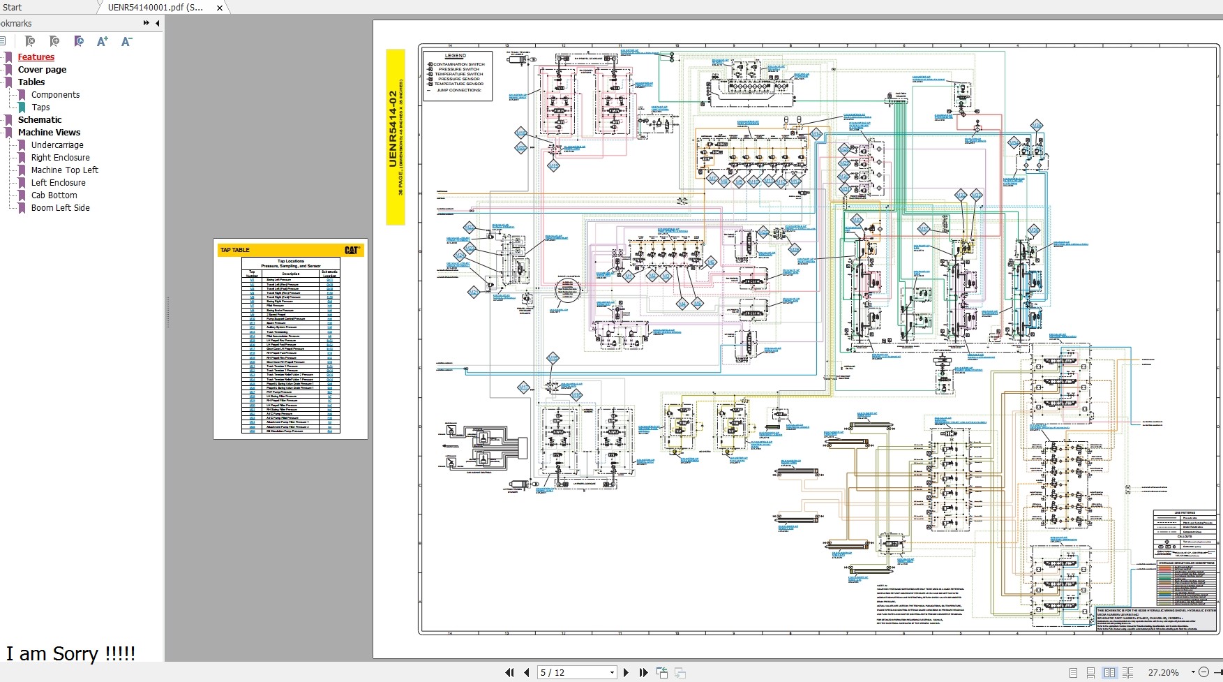Click the add bookmark icon
Screen dimensions: 1223x682
tap(54, 42)
